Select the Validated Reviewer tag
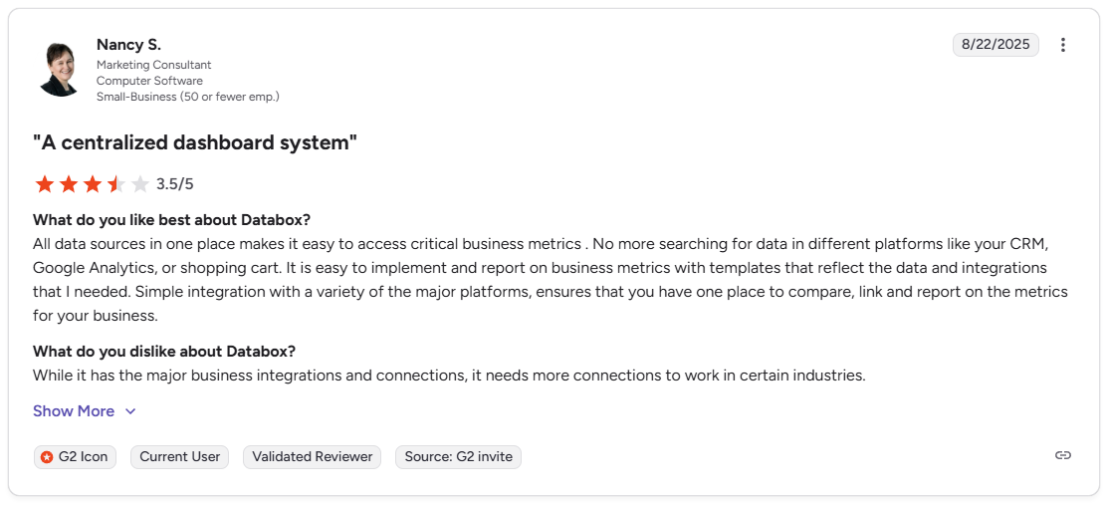Viewport: 1107px width, 505px height. coord(312,457)
